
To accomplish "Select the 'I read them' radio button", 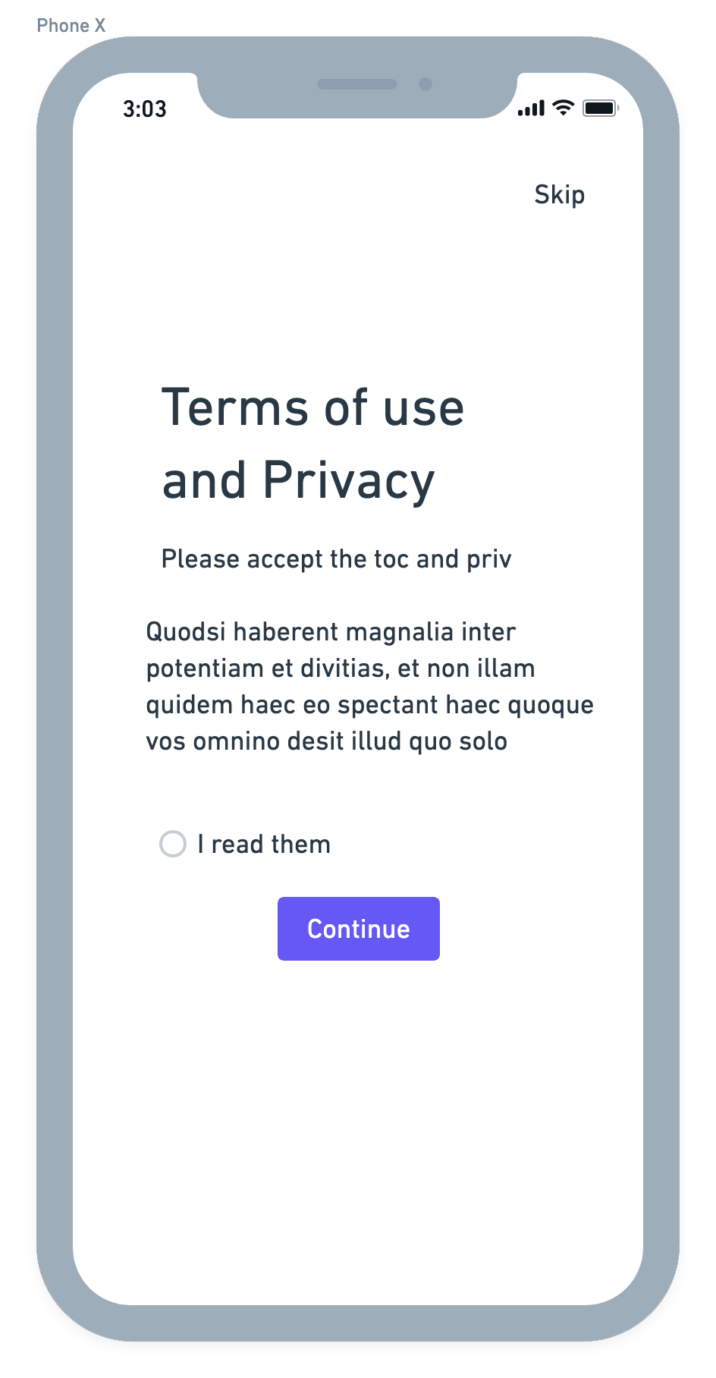I will (x=173, y=844).
